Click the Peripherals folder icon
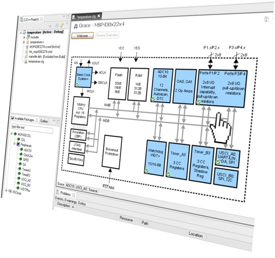Viewport: 275px width, 258px height. 18,144
